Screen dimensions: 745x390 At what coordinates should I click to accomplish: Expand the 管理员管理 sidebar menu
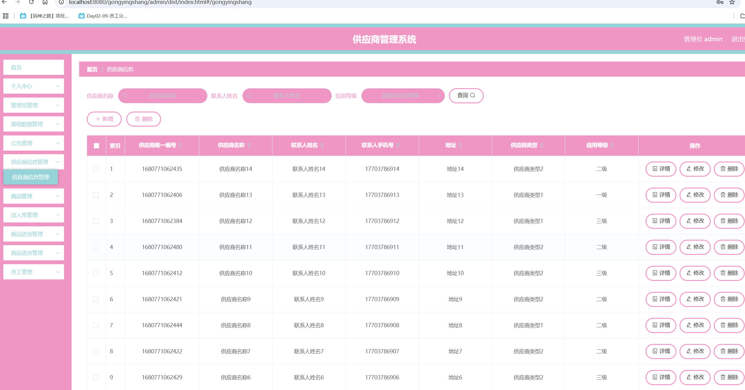(34, 105)
